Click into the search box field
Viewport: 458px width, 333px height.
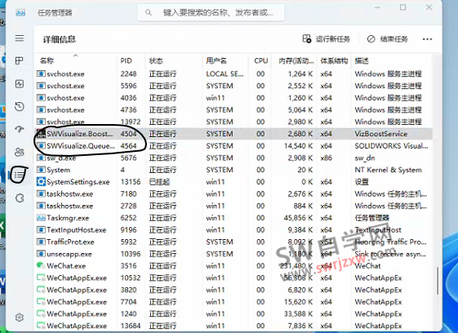(211, 12)
